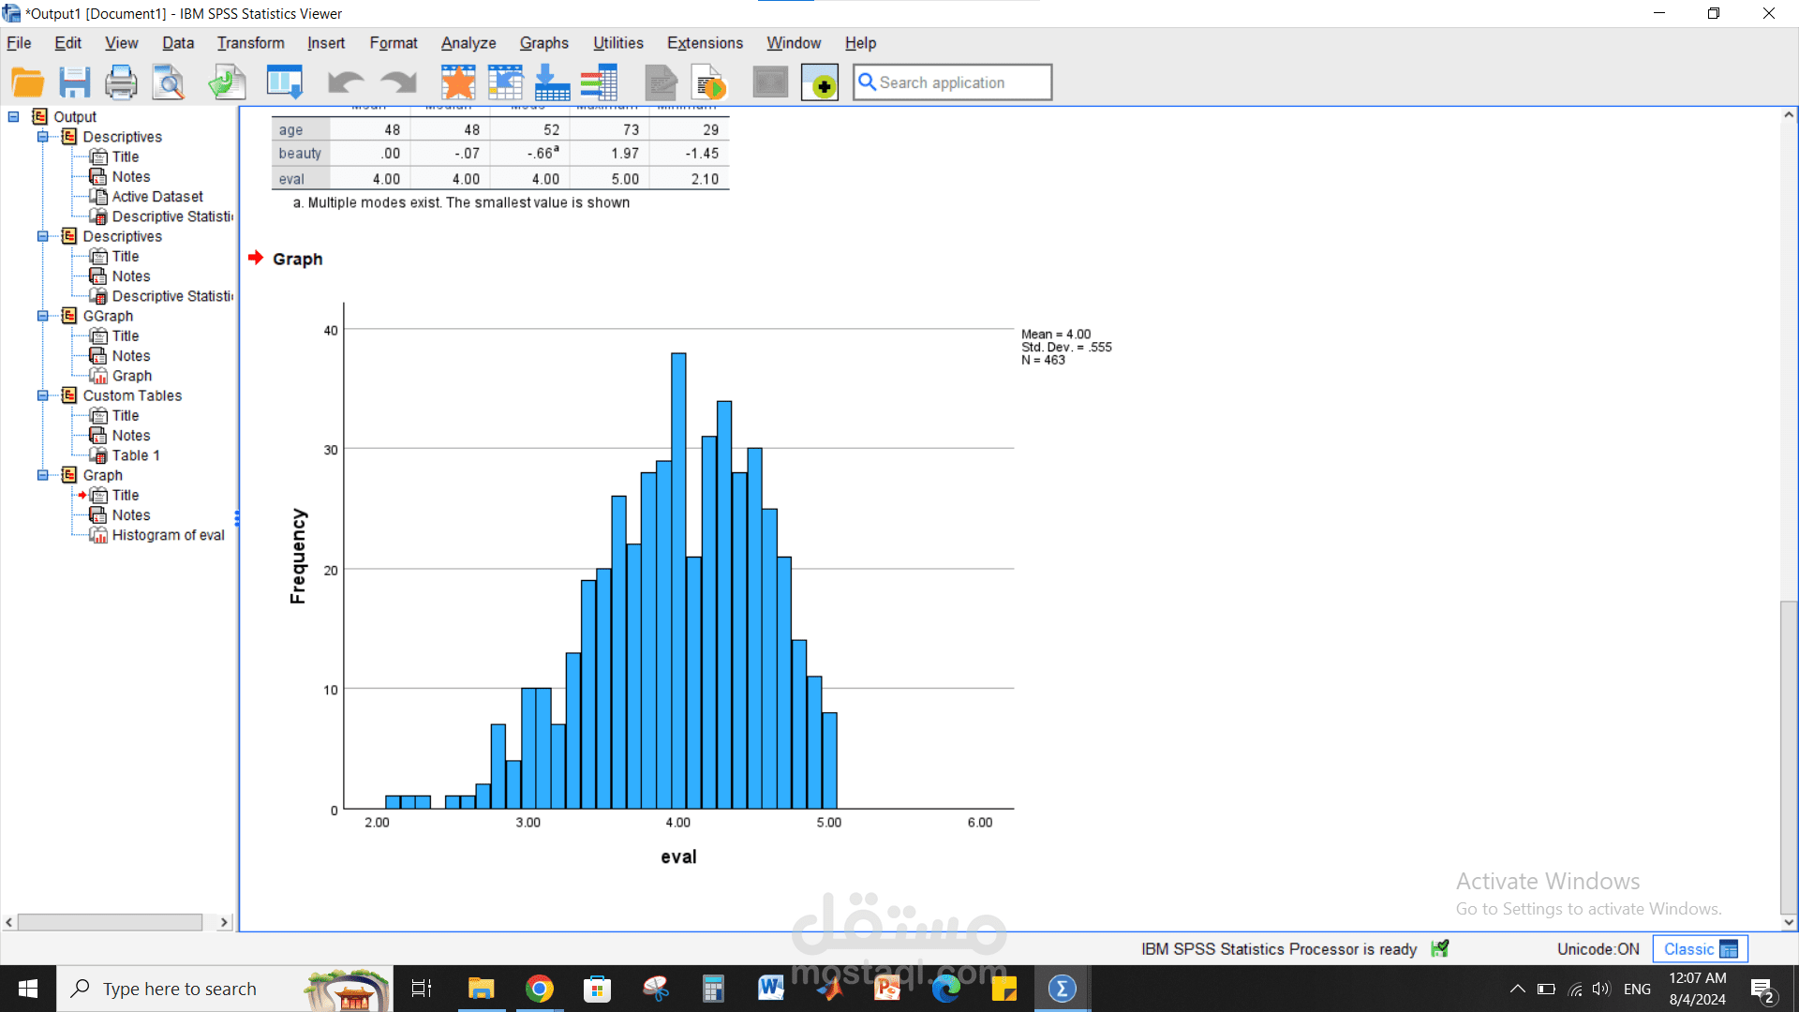Click the Save document icon
The height and width of the screenshot is (1012, 1799).
point(74,82)
